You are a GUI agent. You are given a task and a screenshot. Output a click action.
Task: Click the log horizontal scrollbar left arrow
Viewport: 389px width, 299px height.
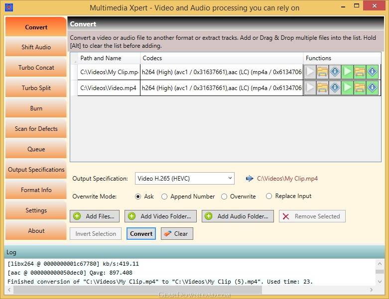point(9,290)
